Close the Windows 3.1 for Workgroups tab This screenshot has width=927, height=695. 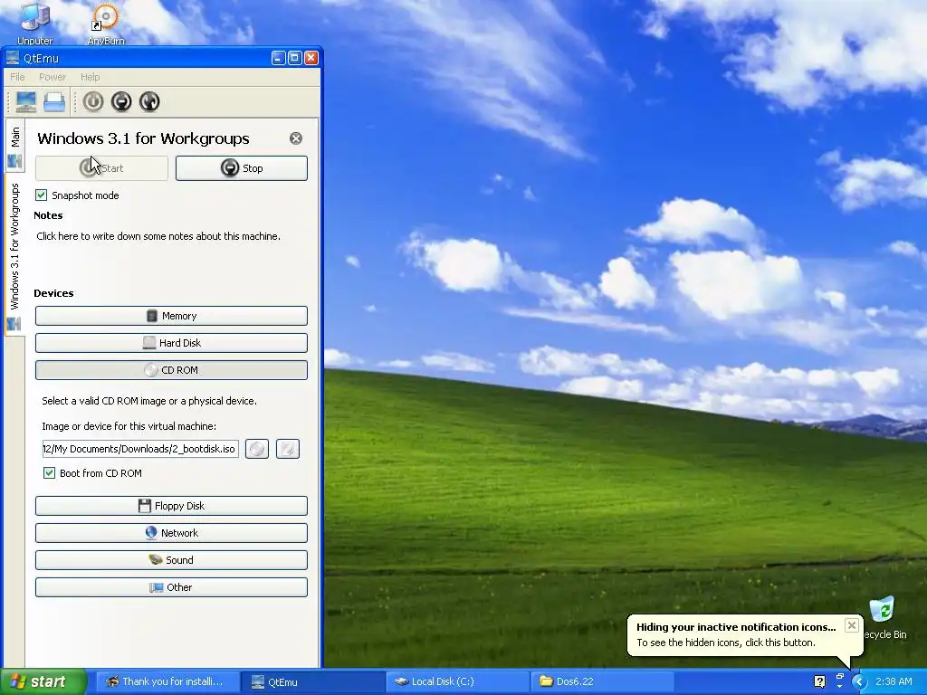point(296,138)
